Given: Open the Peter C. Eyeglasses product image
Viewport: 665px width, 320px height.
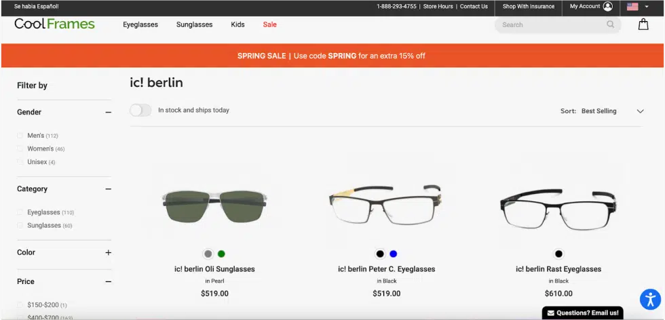Looking at the screenshot, I should coord(385,204).
